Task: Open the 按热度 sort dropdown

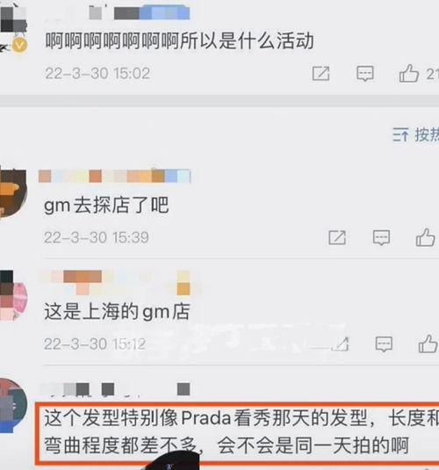Action: 416,134
